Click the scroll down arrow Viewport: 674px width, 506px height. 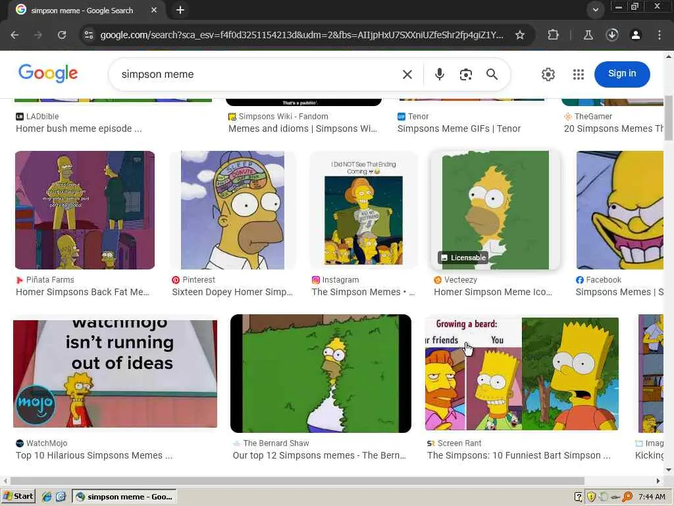669,470
